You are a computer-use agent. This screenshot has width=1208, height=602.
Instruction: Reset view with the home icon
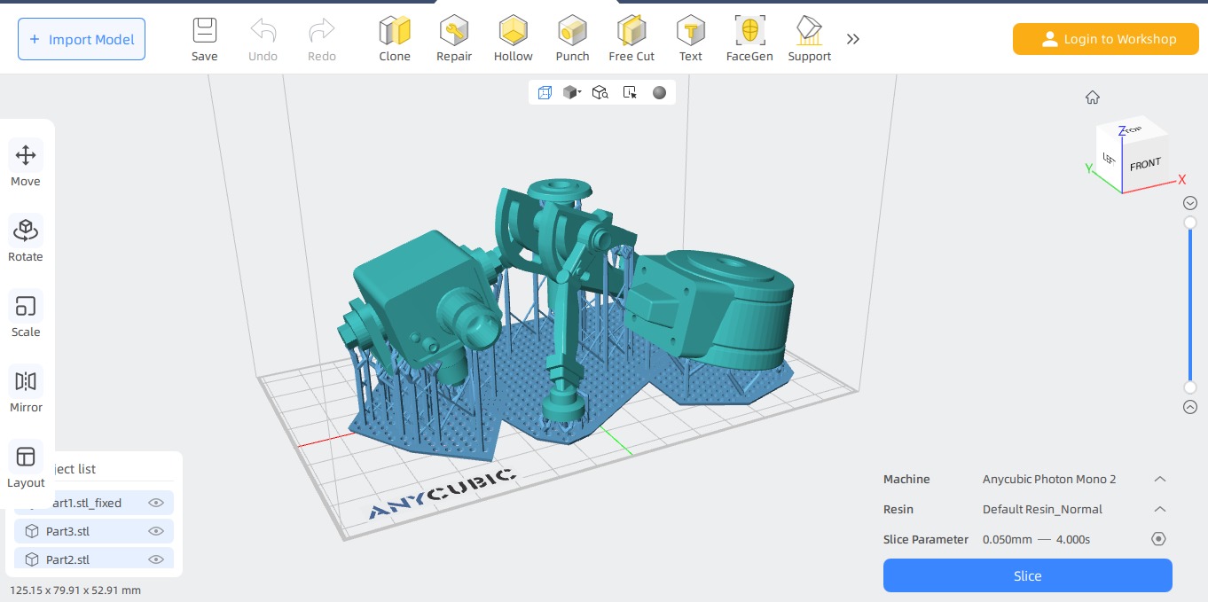(1093, 98)
